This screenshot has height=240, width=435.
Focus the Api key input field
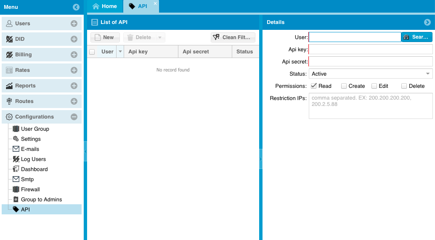point(371,49)
